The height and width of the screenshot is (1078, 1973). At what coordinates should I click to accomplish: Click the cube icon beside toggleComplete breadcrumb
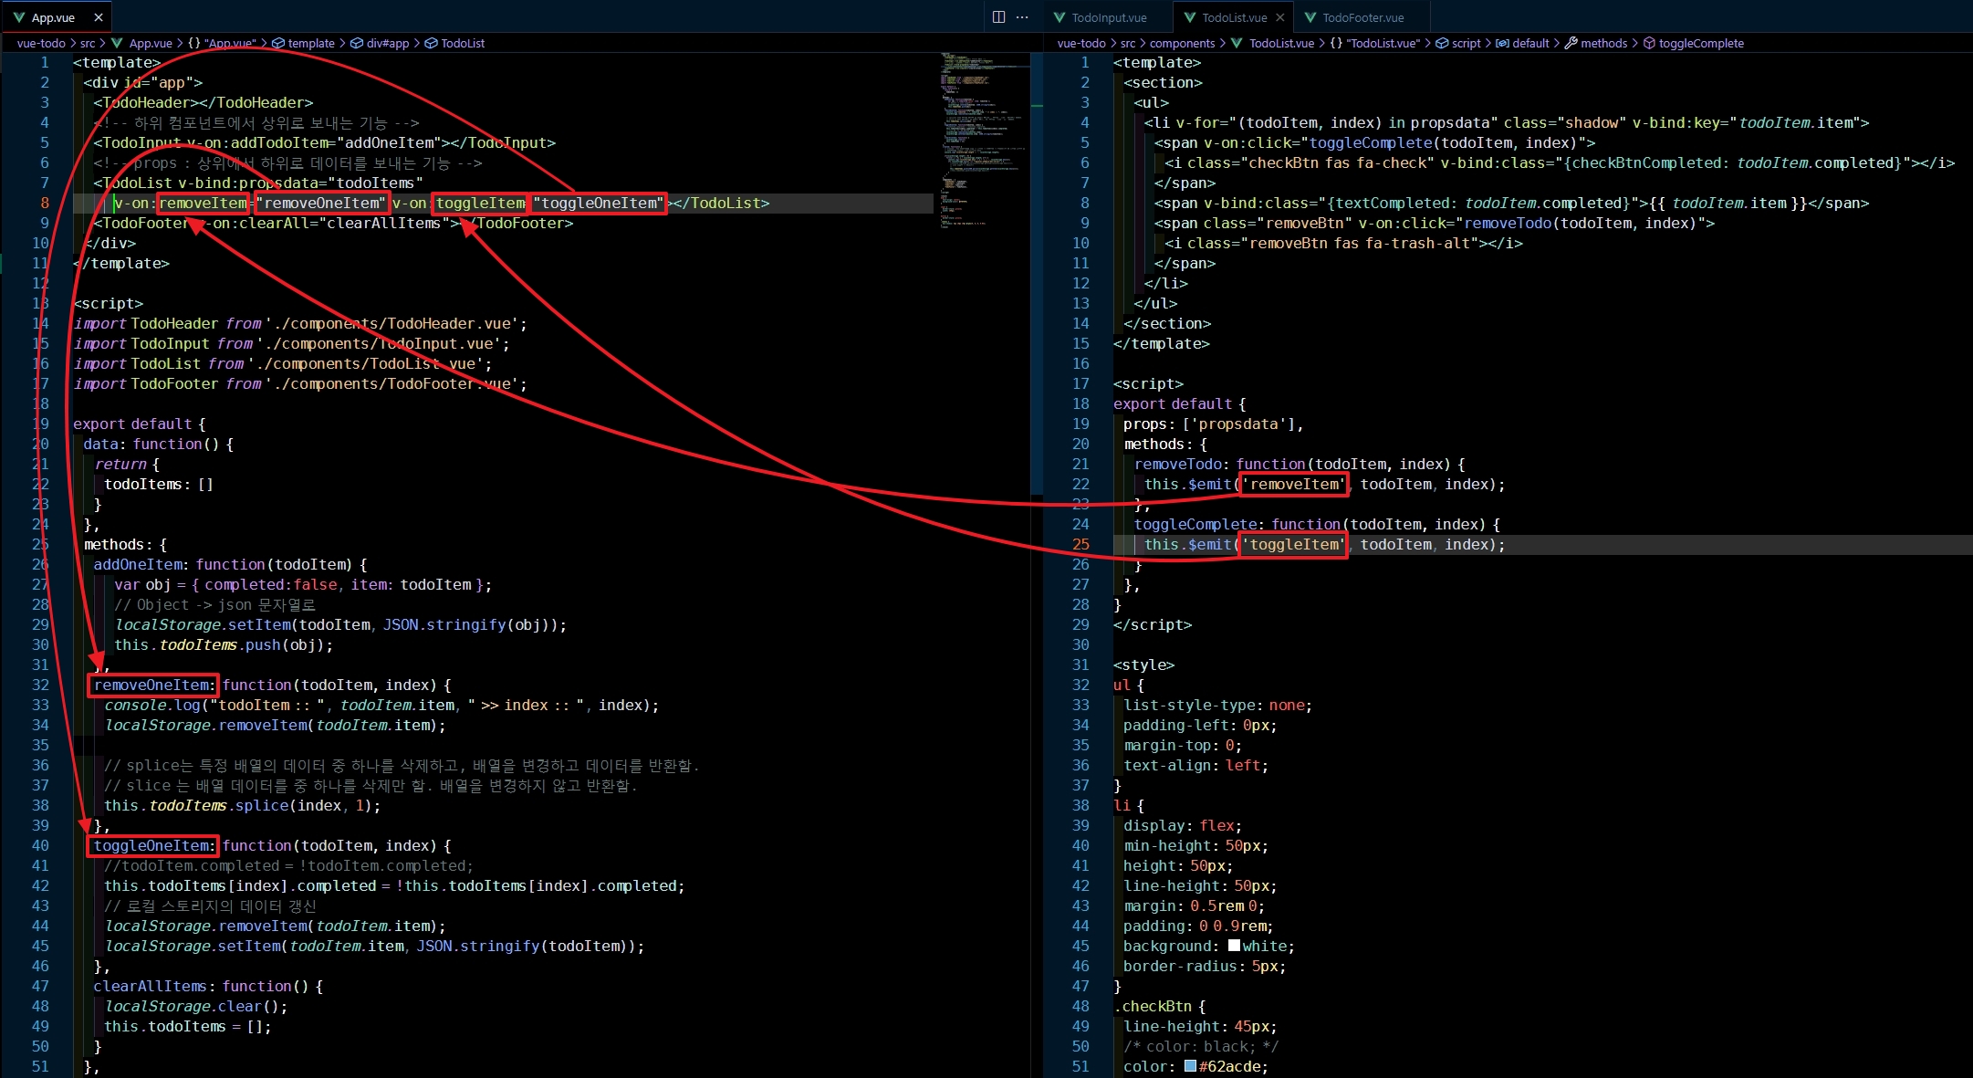(x=1649, y=43)
